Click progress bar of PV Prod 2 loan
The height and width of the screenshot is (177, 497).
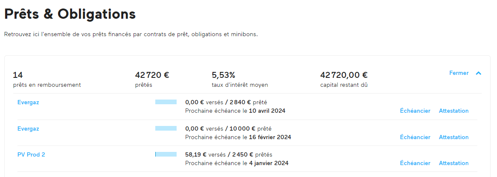(x=166, y=154)
